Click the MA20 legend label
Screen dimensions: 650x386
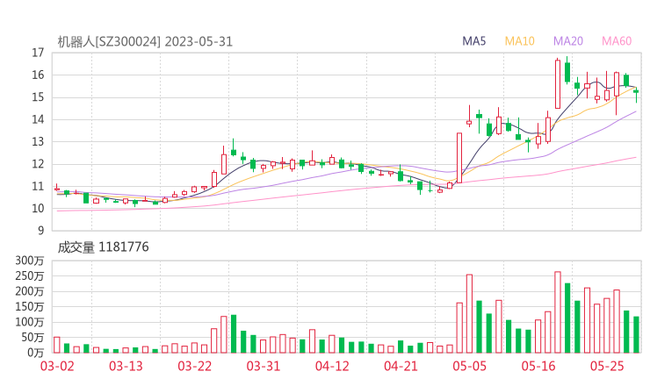click(x=568, y=41)
